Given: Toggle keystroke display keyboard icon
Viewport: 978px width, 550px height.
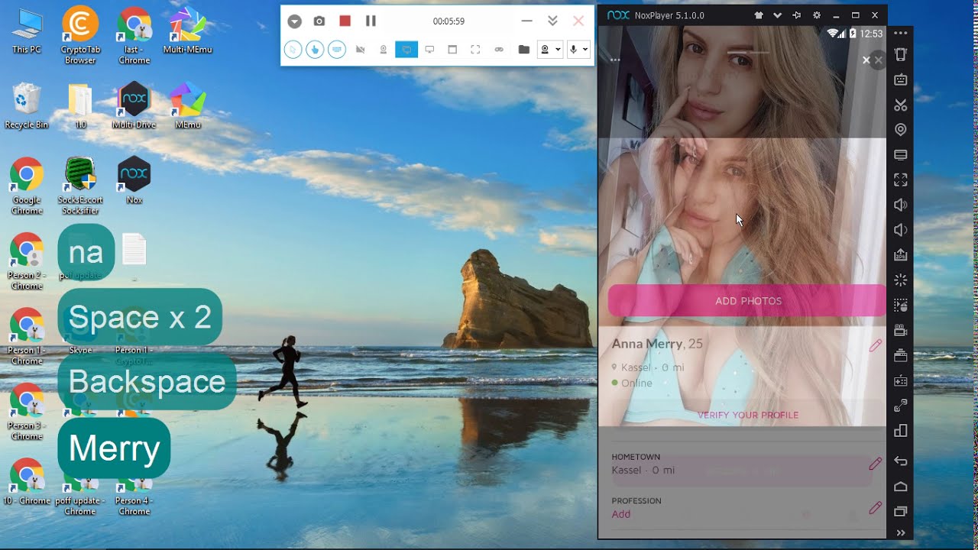Looking at the screenshot, I should pyautogui.click(x=337, y=50).
